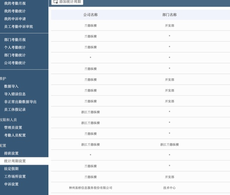Viewport: 230px width, 195px height.
Task: Open 法定假期 settings
Action: click(11, 169)
